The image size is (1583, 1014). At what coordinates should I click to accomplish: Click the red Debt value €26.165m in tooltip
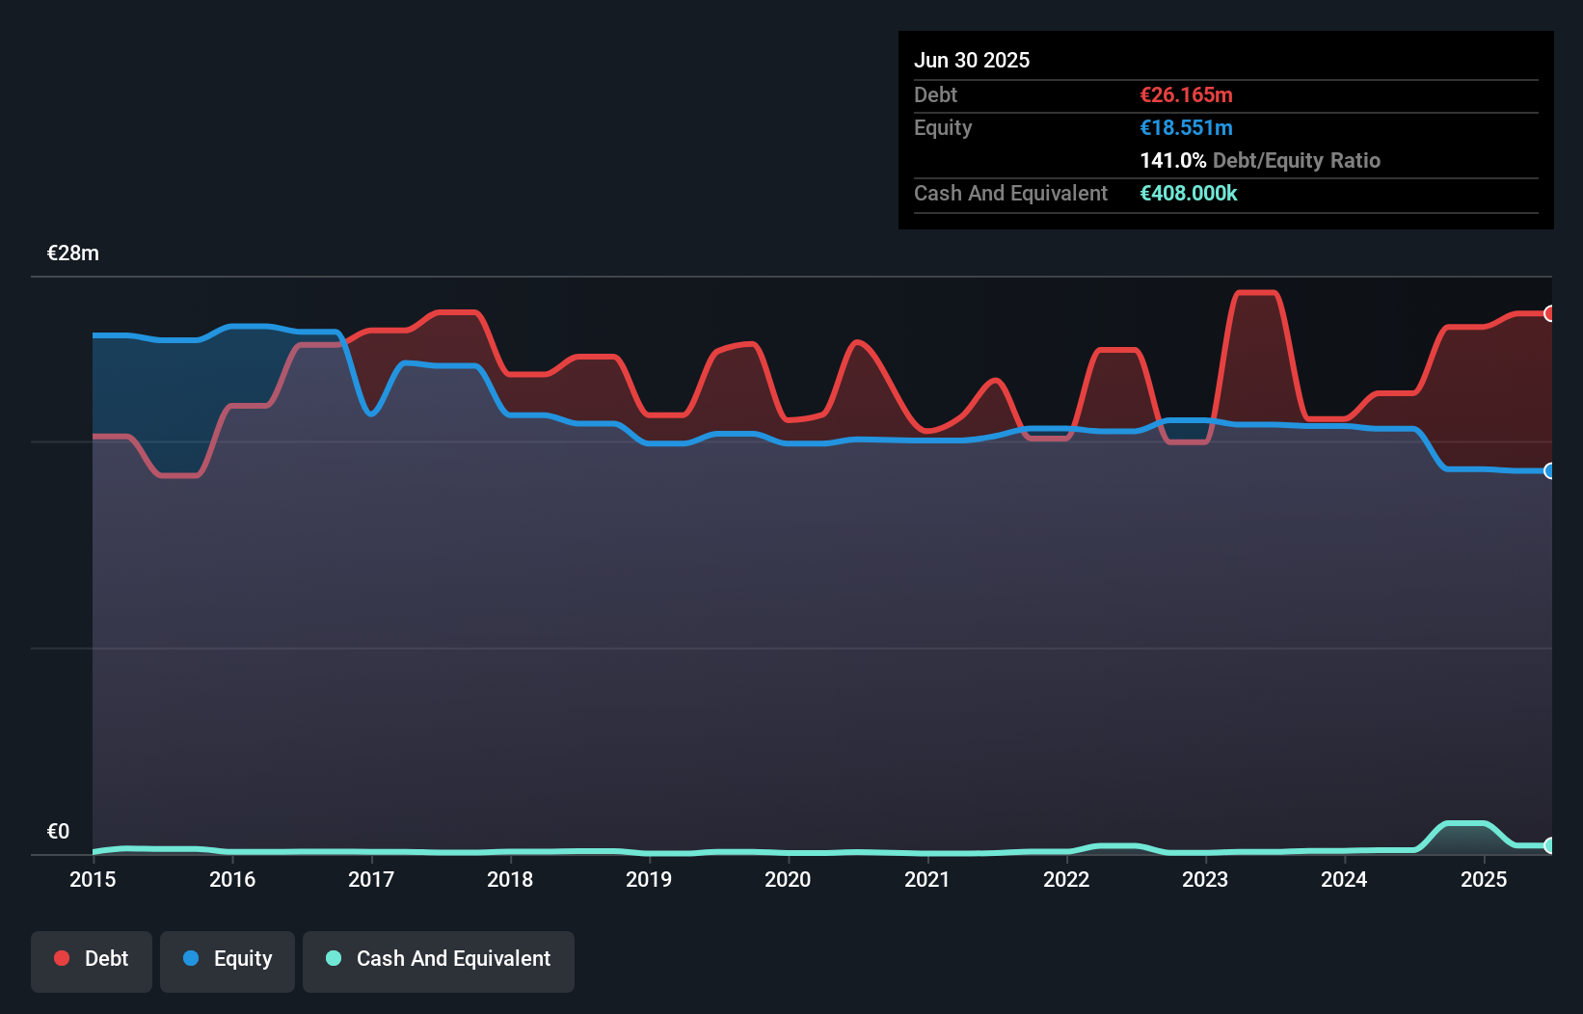pos(1185,94)
